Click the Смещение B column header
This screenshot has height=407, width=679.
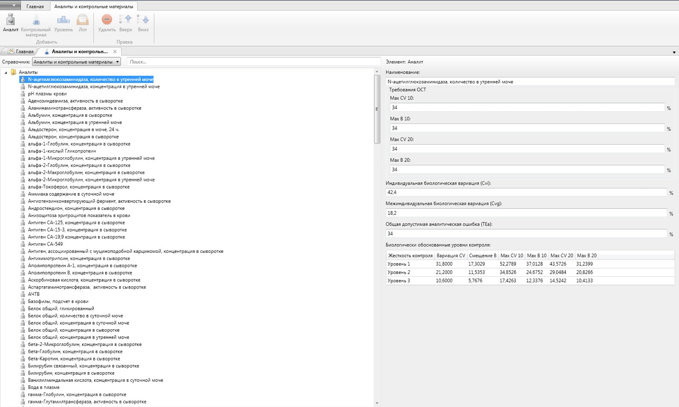pyautogui.click(x=483, y=256)
